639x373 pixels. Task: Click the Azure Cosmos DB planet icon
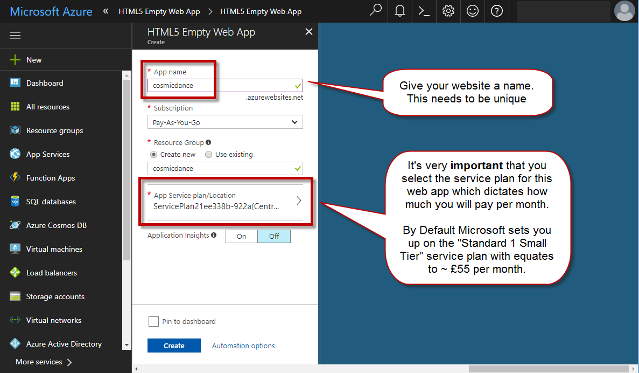click(15, 225)
